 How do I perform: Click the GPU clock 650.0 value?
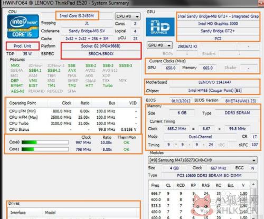pyautogui.click(x=171, y=68)
